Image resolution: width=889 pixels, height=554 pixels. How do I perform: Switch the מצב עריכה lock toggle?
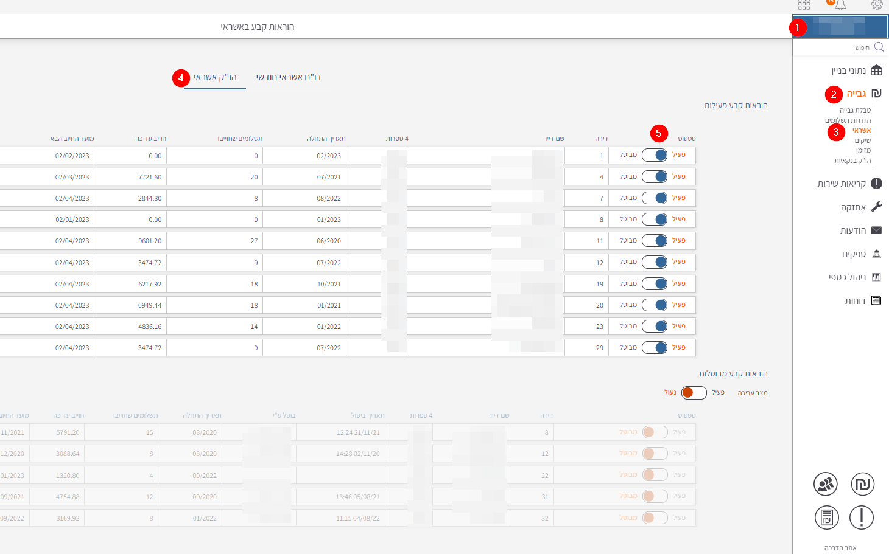pos(694,393)
